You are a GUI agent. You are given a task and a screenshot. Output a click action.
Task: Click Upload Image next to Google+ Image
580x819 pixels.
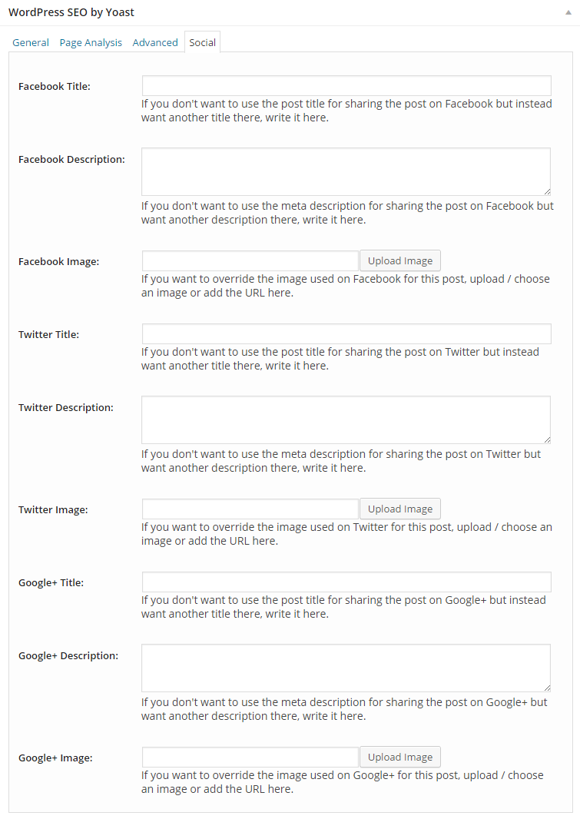pos(399,757)
